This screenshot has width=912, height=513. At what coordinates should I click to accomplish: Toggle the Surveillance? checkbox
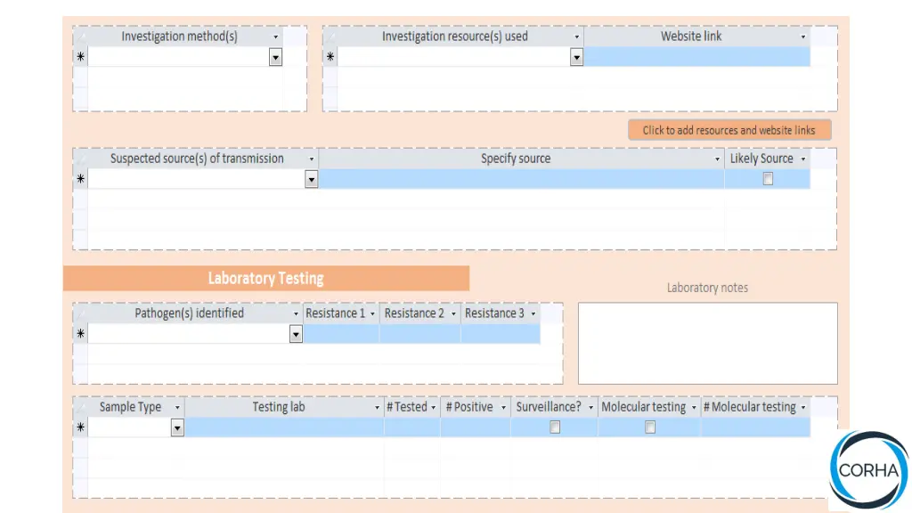(x=555, y=427)
